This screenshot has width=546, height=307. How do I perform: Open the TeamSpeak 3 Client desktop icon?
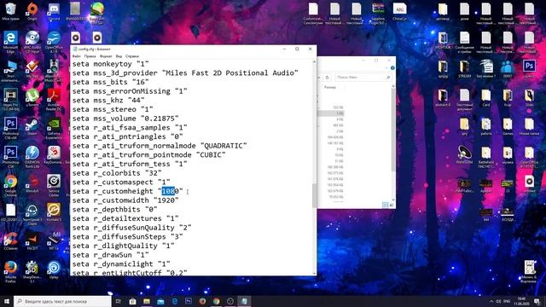pyautogui.click(x=32, y=214)
